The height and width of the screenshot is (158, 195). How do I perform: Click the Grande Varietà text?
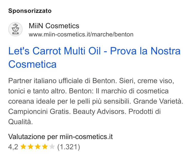pyautogui.click(x=158, y=101)
